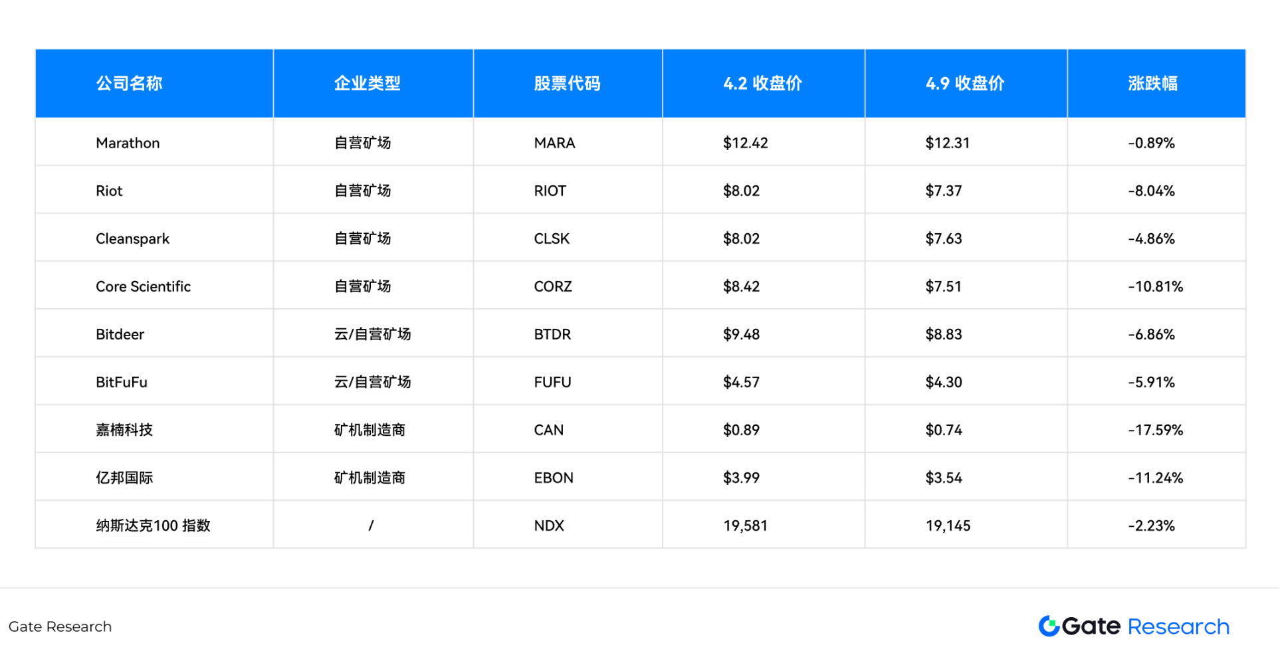1280x665 pixels.
Task: Select the BTDR ticker for Bitdeer
Action: 552,334
